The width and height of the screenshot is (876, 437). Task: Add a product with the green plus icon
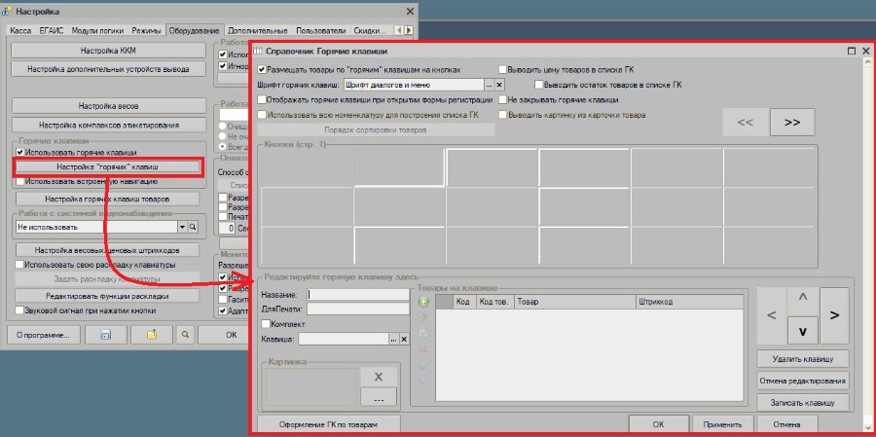coord(423,303)
